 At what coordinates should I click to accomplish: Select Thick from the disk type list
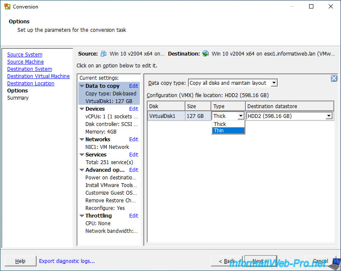[x=228, y=124]
